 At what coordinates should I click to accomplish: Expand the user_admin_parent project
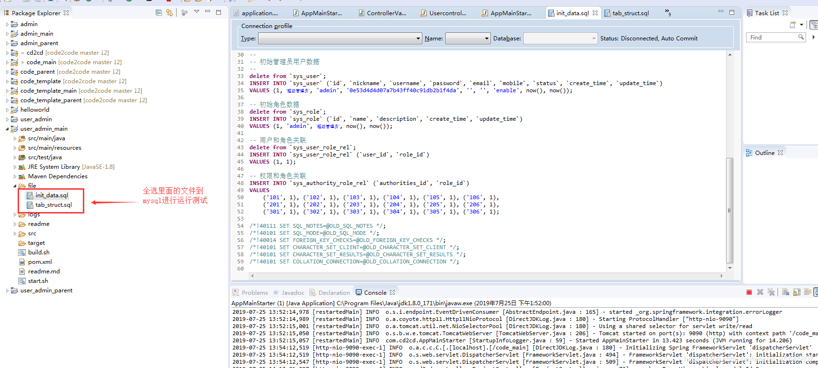click(x=7, y=291)
